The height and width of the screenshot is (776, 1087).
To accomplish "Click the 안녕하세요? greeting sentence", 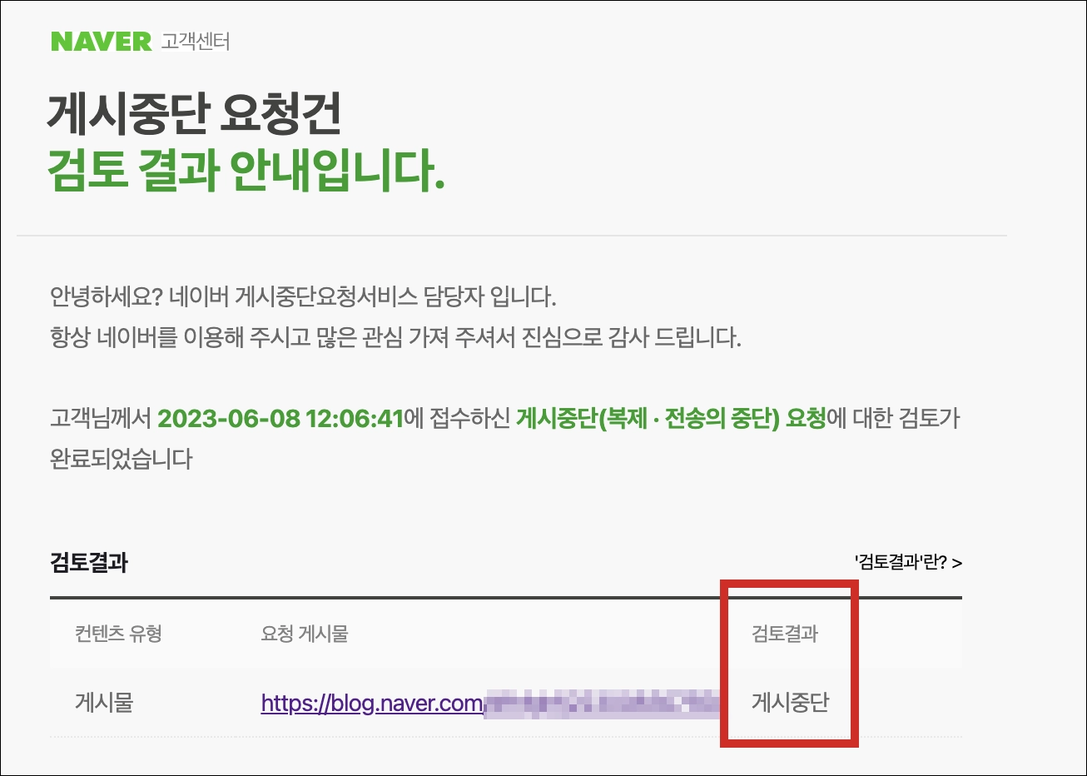I will click(x=303, y=296).
